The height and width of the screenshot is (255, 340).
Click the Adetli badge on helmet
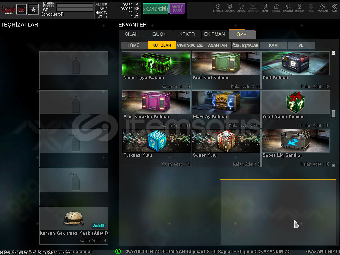[x=98, y=226]
